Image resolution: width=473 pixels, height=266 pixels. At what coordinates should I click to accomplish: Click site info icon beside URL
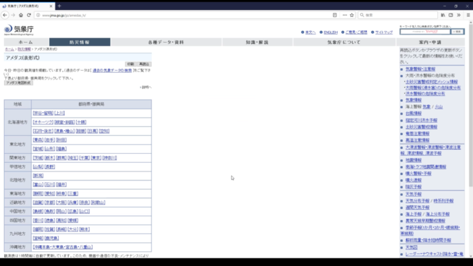(x=38, y=15)
